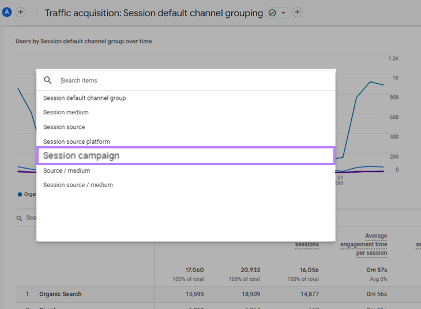Select the highlighted 'Session campaign' option
The width and height of the screenshot is (421, 309).
(x=81, y=156)
